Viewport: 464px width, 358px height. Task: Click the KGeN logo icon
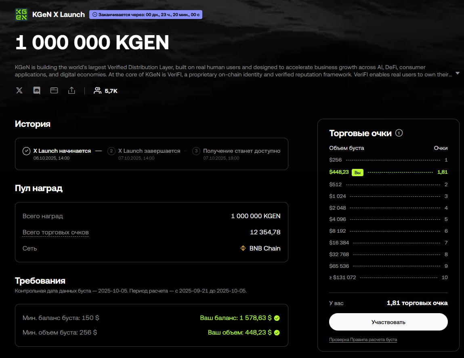coord(21,15)
